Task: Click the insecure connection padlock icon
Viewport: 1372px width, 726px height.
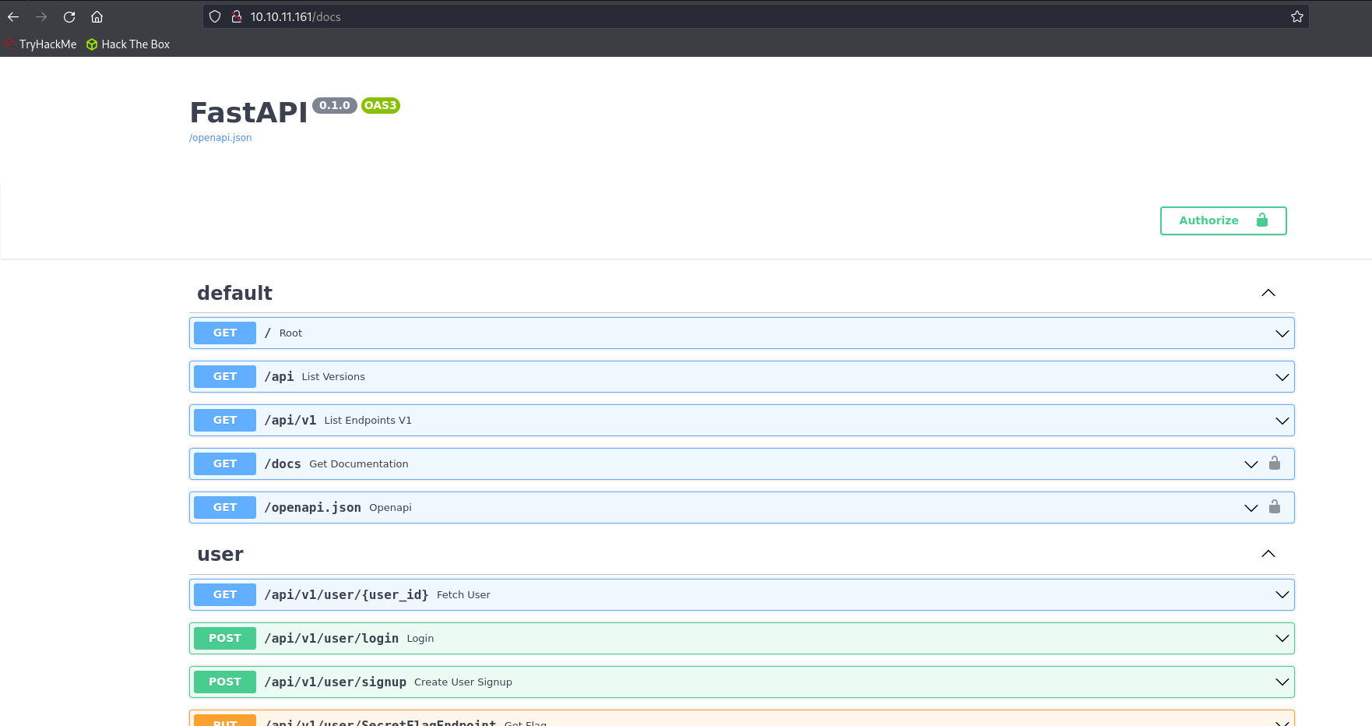Action: click(237, 16)
